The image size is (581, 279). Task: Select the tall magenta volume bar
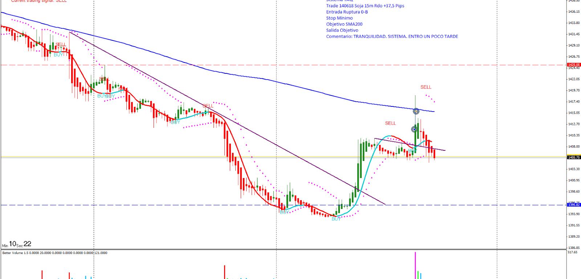pyautogui.click(x=415, y=265)
